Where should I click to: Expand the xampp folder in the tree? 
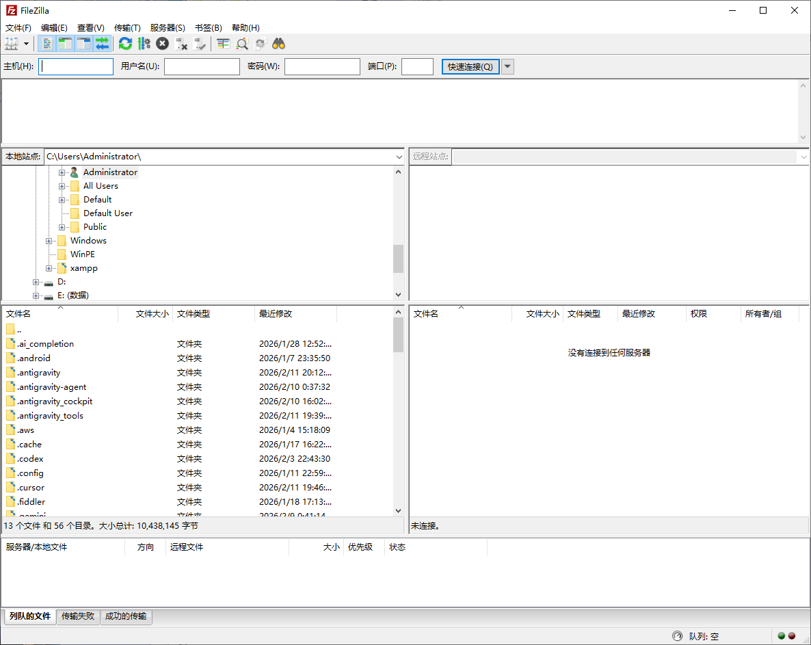48,267
